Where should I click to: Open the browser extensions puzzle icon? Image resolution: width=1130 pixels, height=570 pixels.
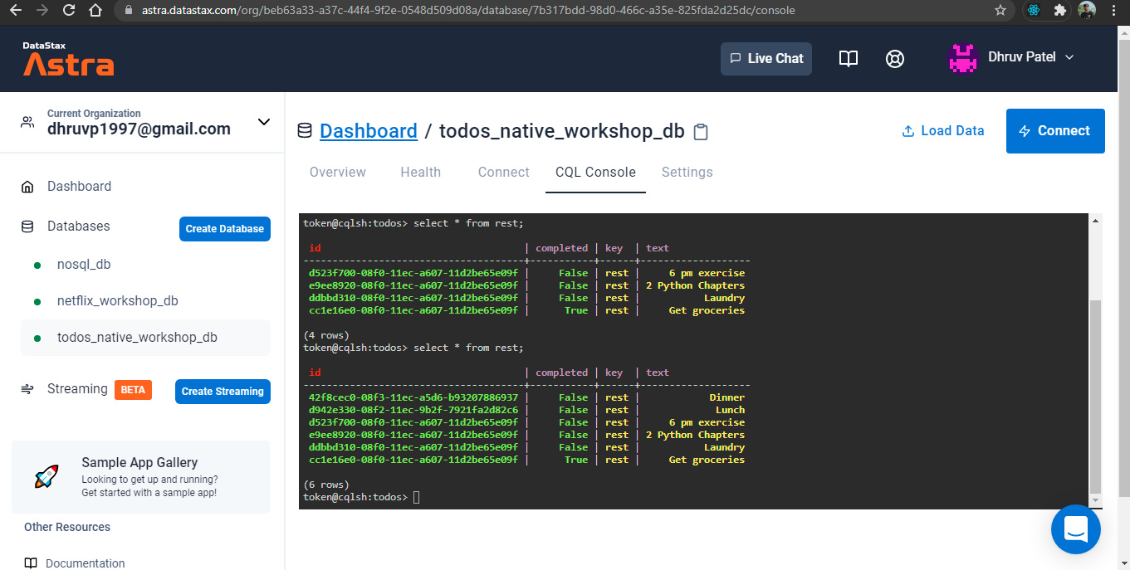(1060, 11)
